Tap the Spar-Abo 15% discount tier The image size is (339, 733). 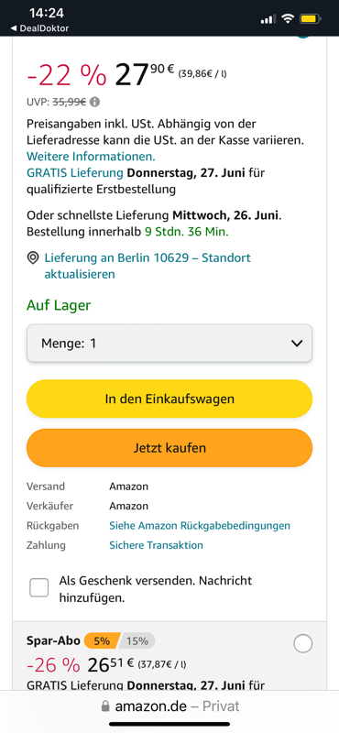(x=137, y=640)
